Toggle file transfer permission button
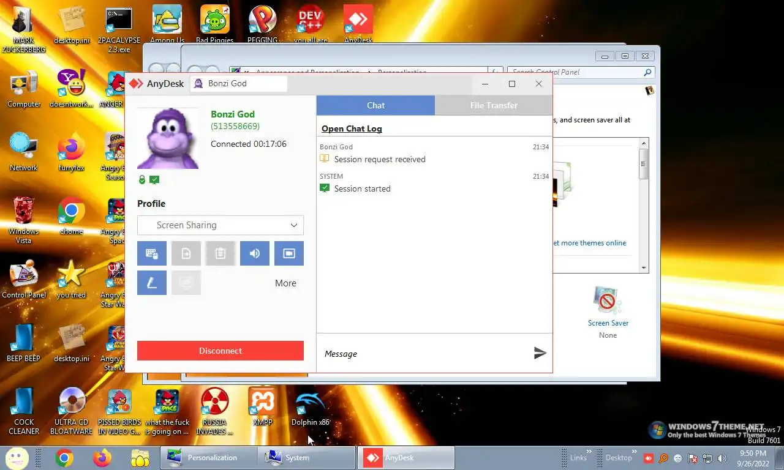784x470 pixels. tap(186, 253)
